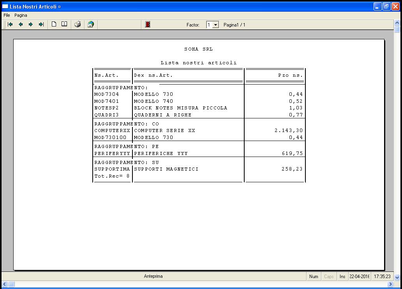
Task: Jump to the last page
Action: point(41,25)
